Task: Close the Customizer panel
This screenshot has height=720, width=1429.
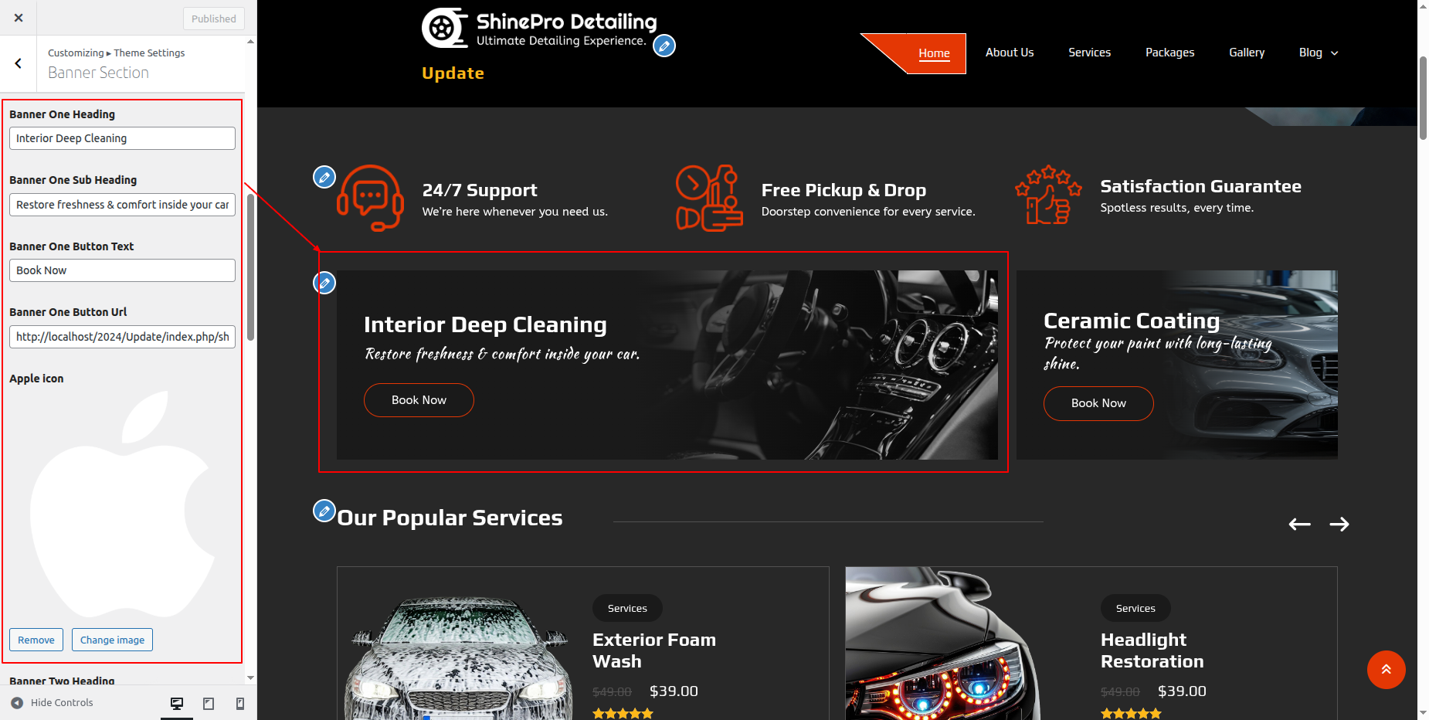Action: coord(19,18)
